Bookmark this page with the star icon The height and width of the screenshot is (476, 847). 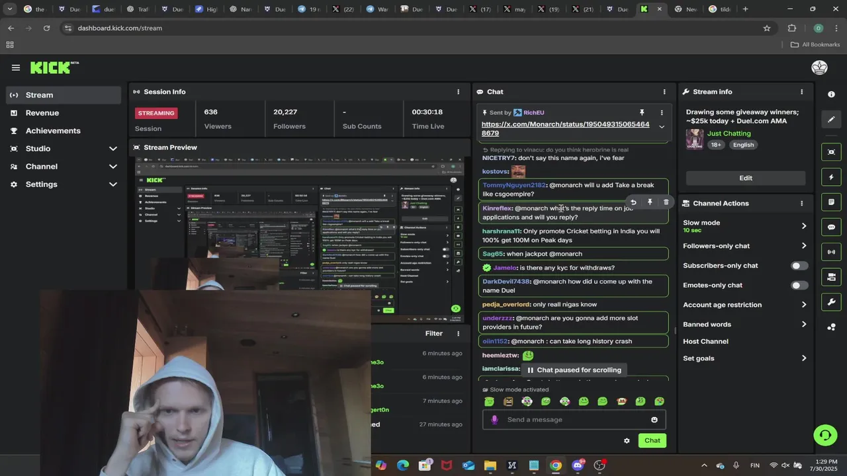[767, 28]
